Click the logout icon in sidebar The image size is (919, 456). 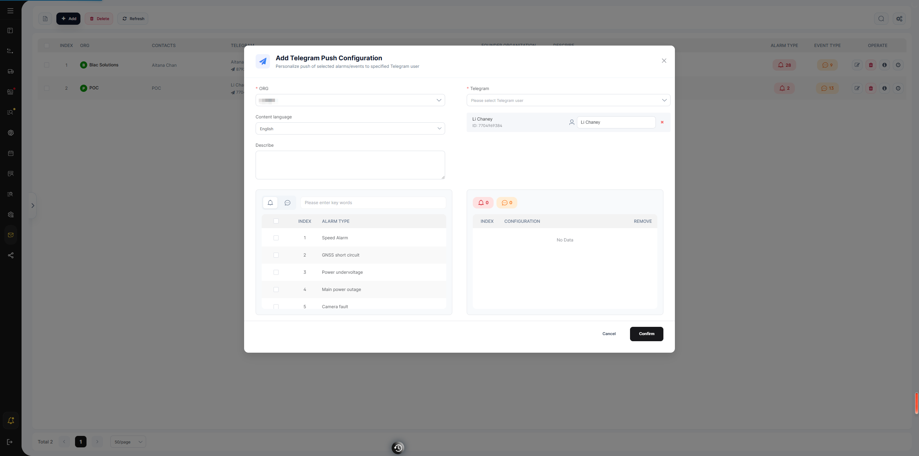tap(10, 442)
